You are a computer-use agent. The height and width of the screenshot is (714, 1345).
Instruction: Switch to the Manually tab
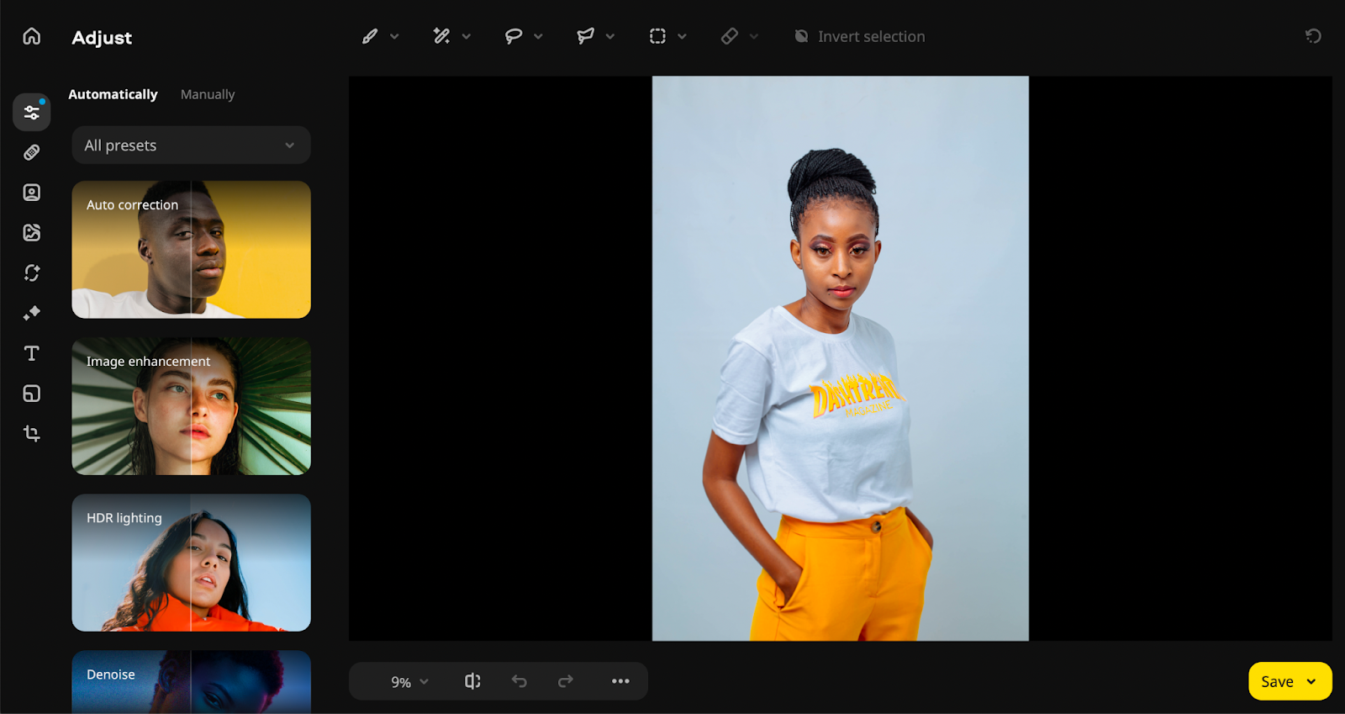pos(208,94)
